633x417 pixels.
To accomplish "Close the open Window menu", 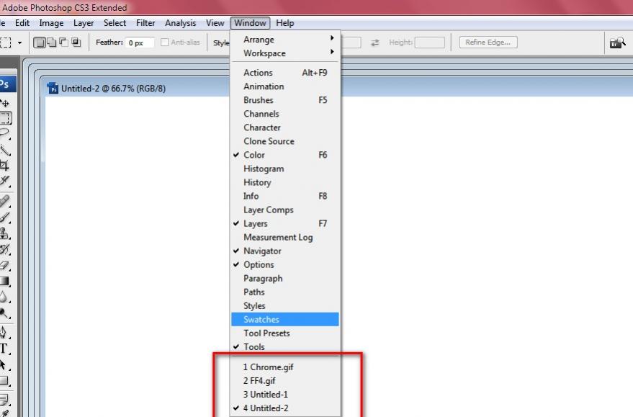I will (250, 23).
